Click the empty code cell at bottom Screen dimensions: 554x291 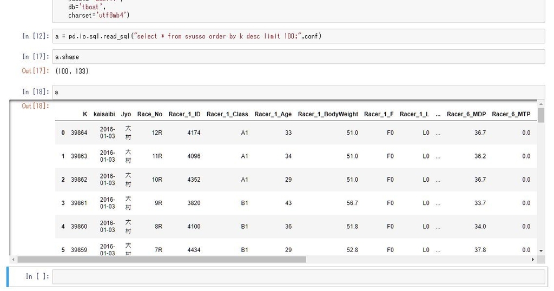pos(299,276)
